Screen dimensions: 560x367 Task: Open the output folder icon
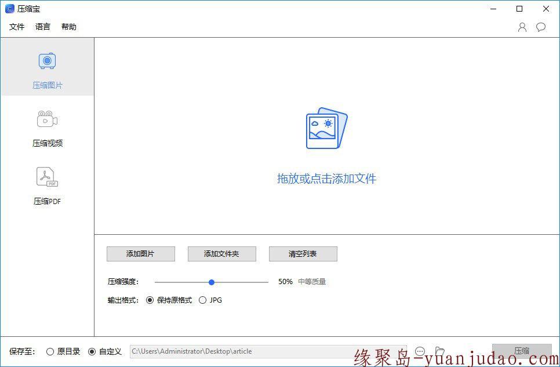pos(440,351)
